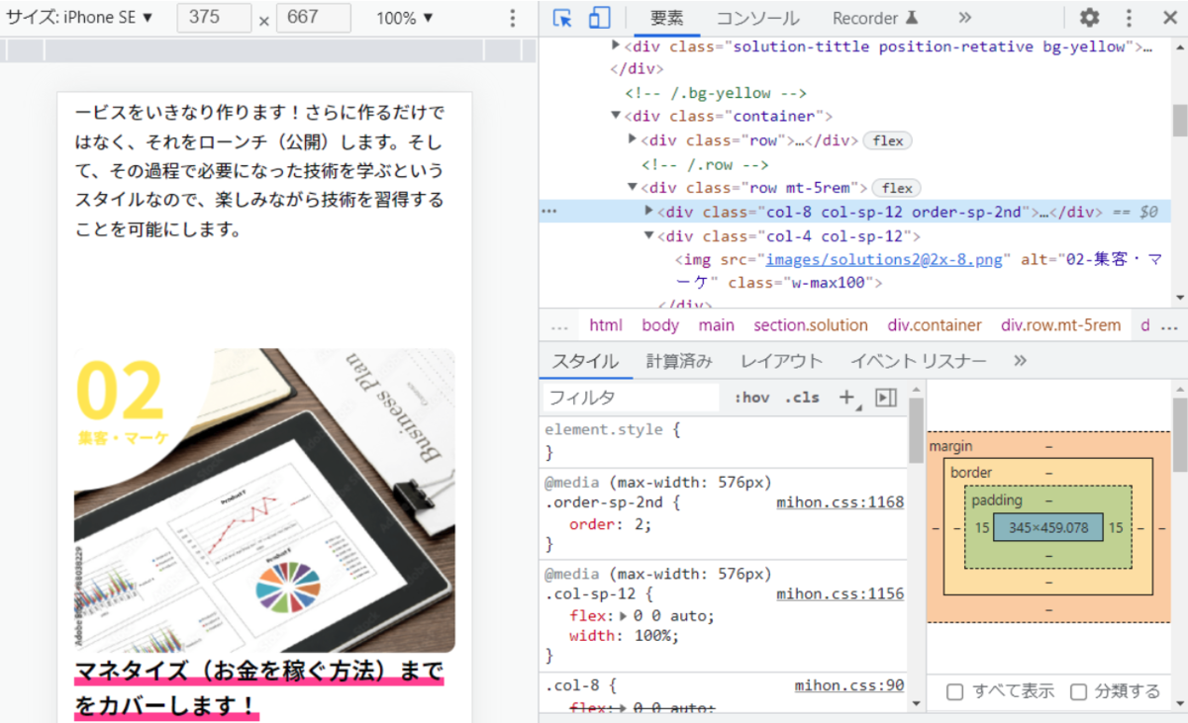Click the device width field showing 375
The image size is (1188, 723).
point(214,18)
